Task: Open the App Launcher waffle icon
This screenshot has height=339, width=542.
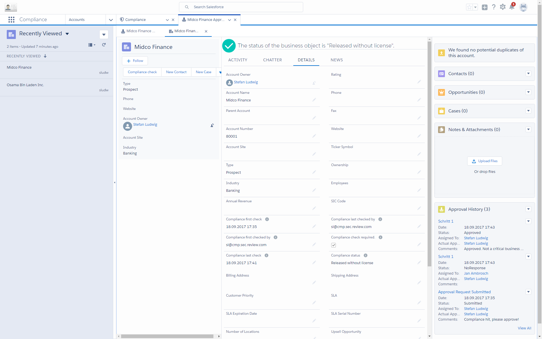Action: tap(11, 19)
